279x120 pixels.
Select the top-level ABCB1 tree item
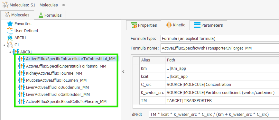pos(21,38)
